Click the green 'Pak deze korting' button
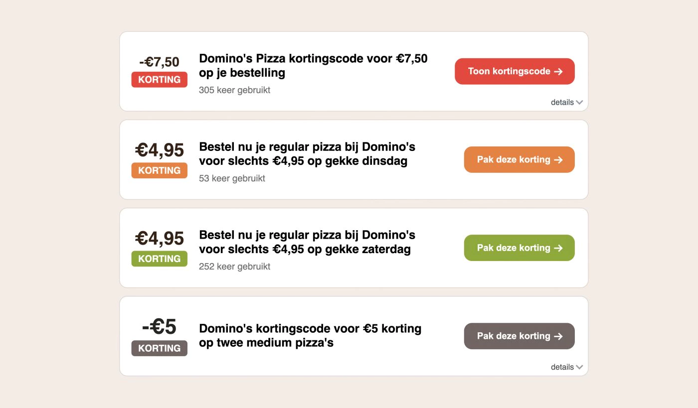The width and height of the screenshot is (698, 408). 519,248
